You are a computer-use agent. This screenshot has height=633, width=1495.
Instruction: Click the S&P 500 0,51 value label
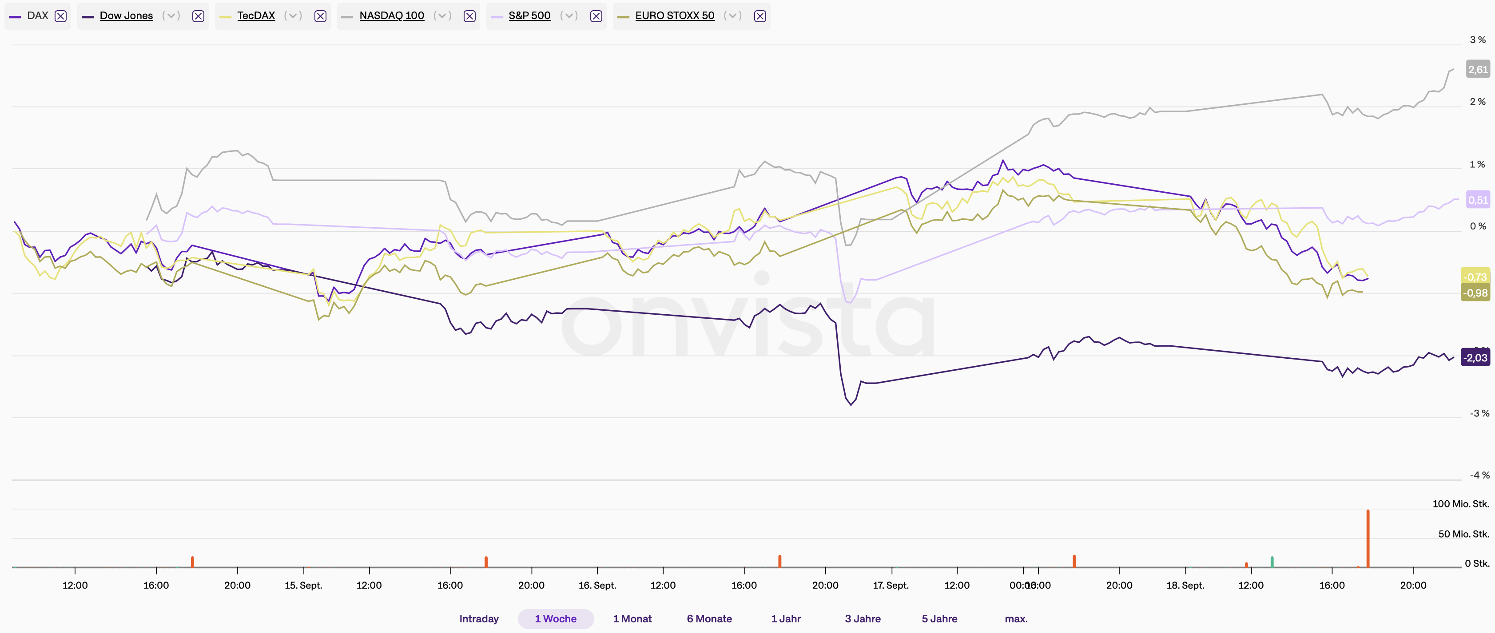pyautogui.click(x=1478, y=200)
